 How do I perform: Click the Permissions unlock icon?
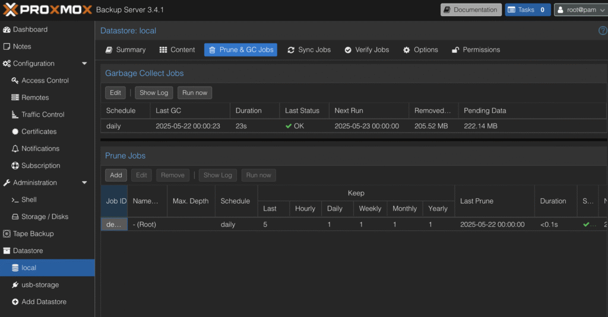[455, 50]
